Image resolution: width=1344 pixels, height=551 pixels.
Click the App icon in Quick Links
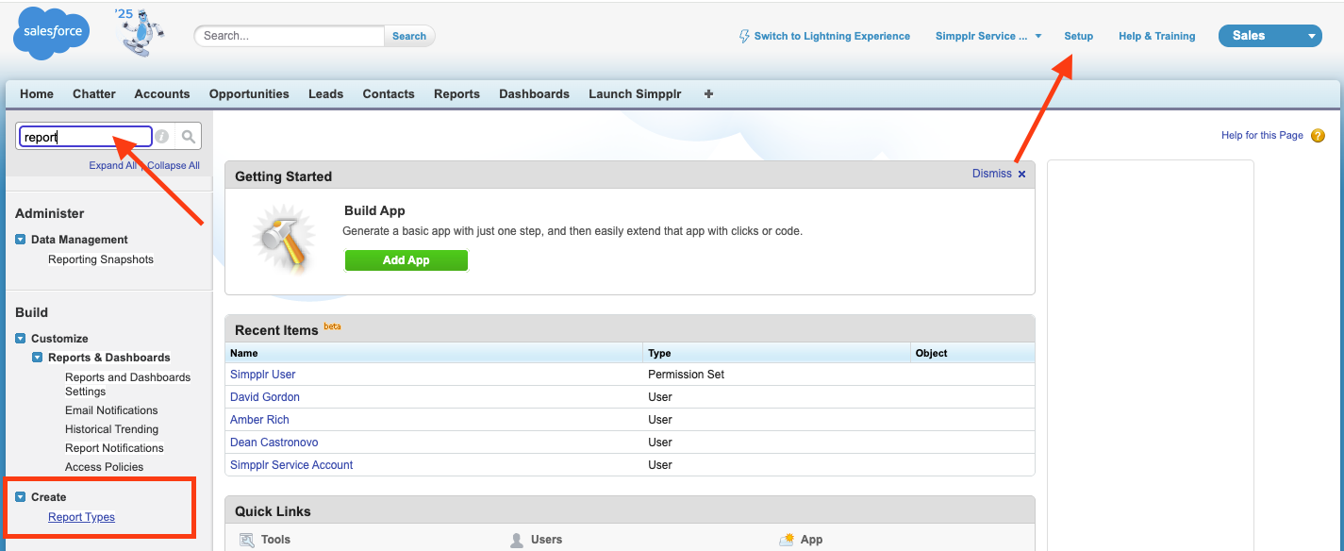[788, 540]
